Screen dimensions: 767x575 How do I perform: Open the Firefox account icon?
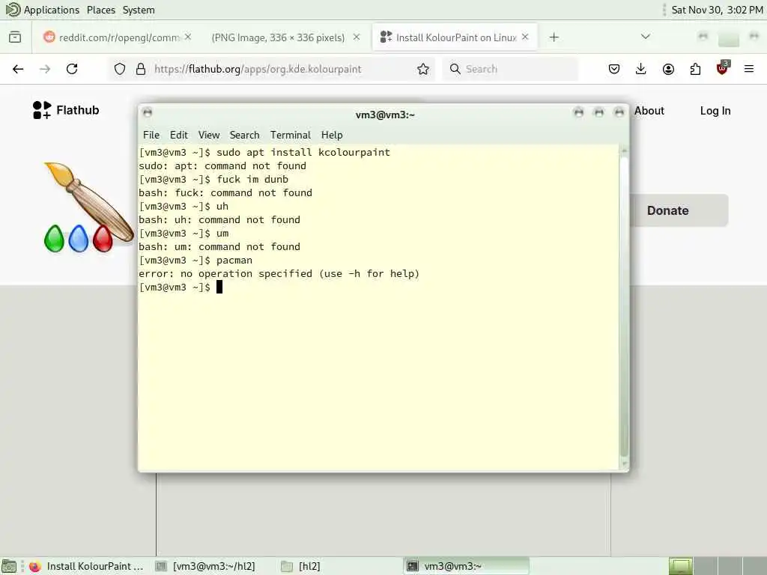[x=668, y=69]
